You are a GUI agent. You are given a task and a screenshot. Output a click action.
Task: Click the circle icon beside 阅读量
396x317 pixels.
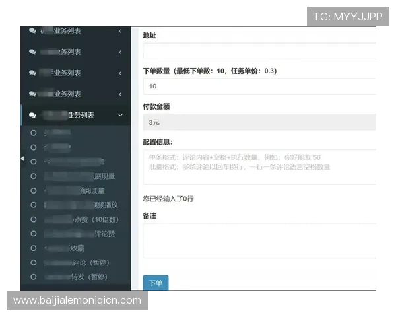point(34,191)
